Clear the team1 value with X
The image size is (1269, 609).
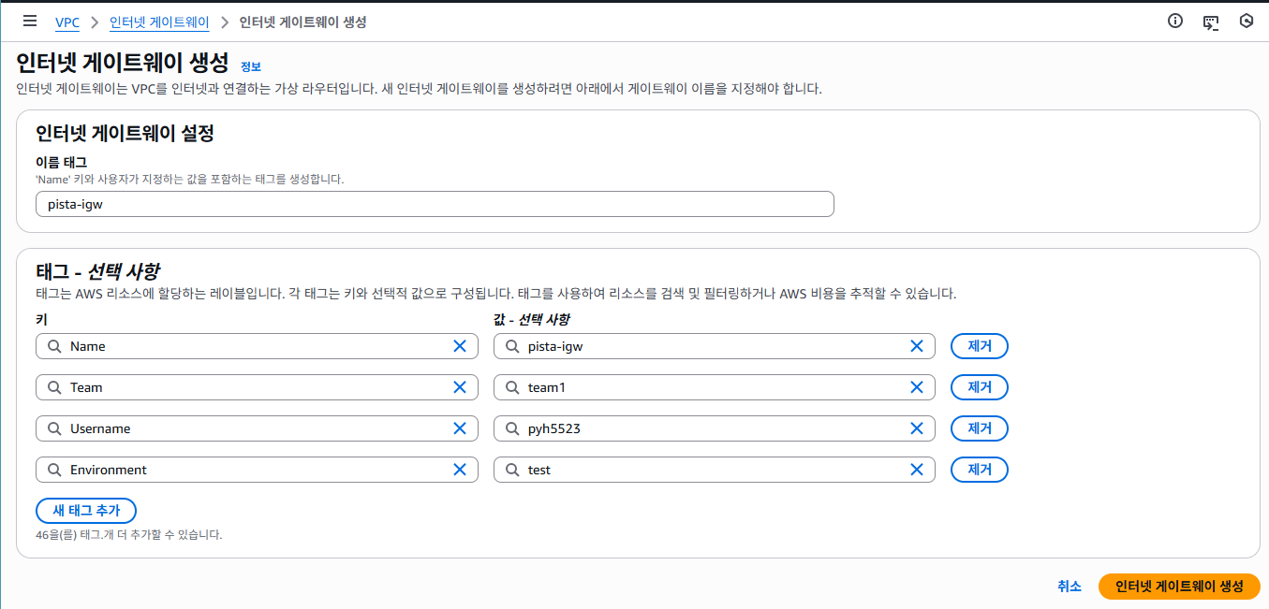click(x=917, y=387)
